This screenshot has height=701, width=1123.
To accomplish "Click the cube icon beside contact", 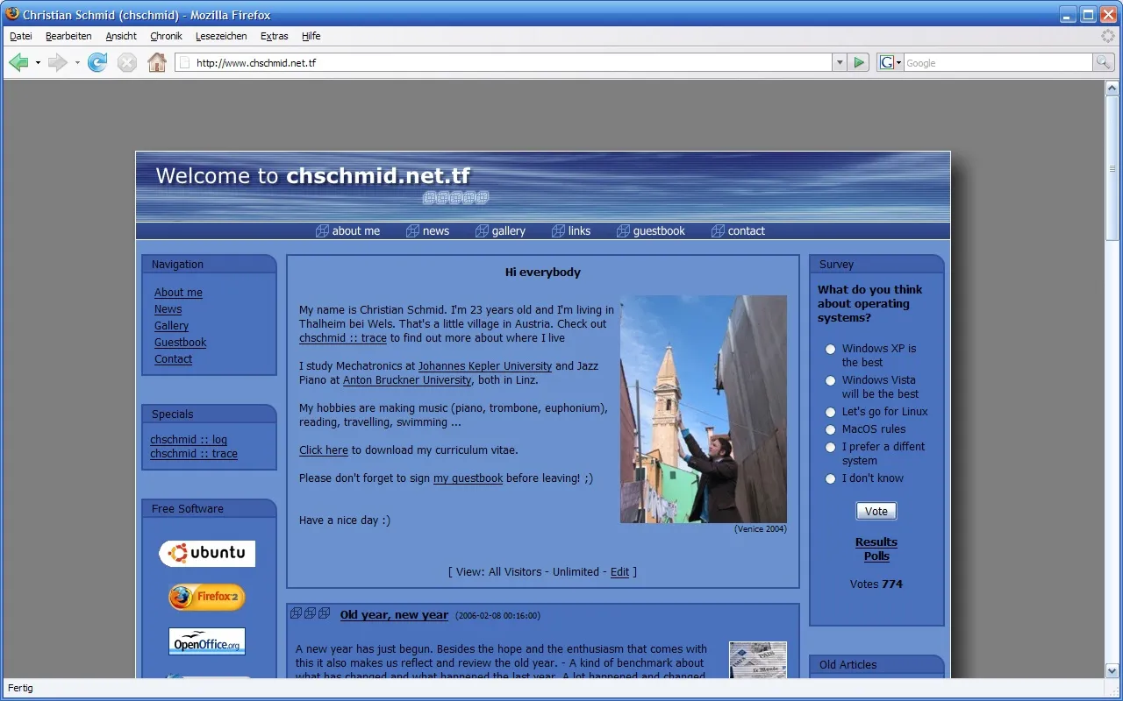I will [x=718, y=231].
